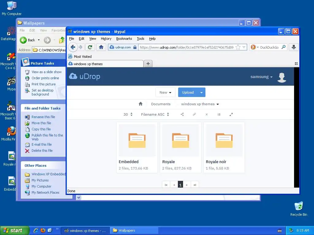Expand the windows xp themes breadcrumb dropdown
Image resolution: width=314 pixels, height=235 pixels.
pos(218,104)
